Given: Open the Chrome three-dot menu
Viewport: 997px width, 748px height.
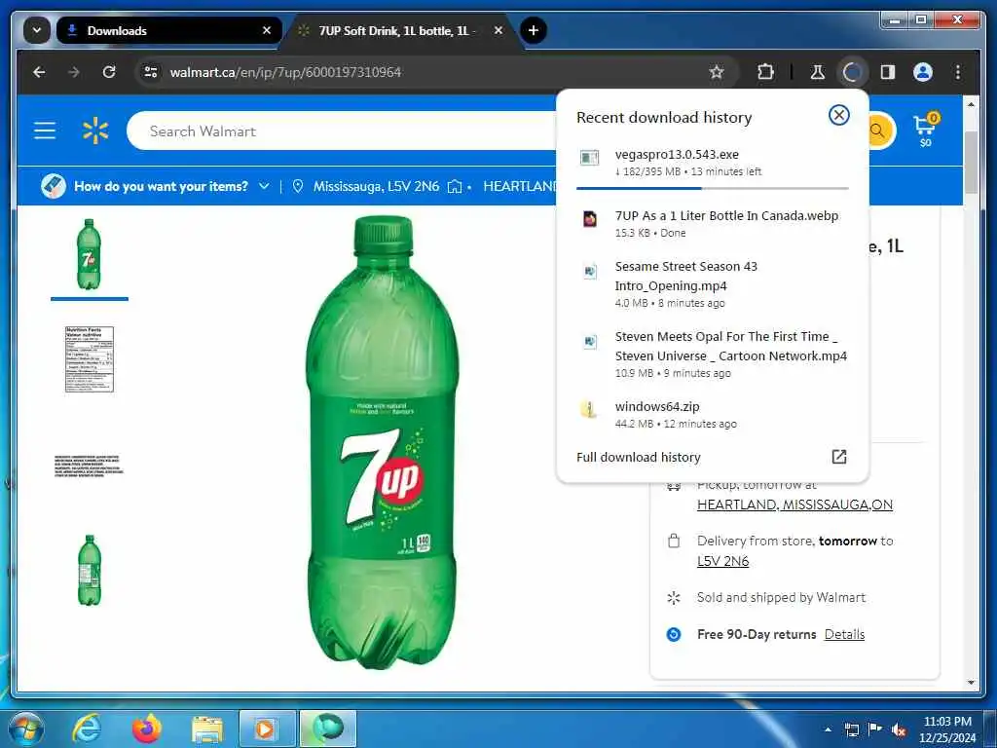Looking at the screenshot, I should [x=958, y=72].
